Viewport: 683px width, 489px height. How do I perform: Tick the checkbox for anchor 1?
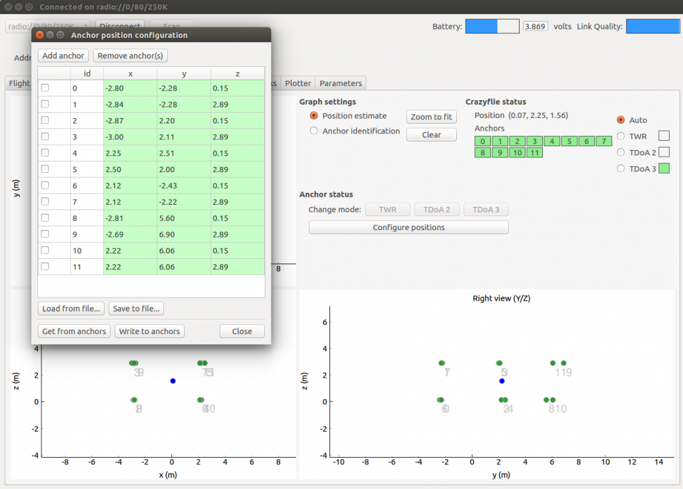[x=45, y=104]
